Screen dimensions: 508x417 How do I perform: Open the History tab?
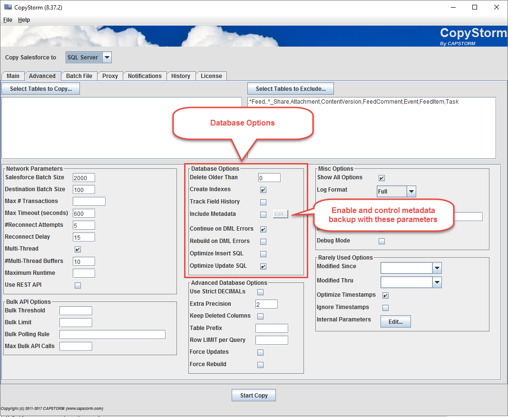click(x=180, y=76)
